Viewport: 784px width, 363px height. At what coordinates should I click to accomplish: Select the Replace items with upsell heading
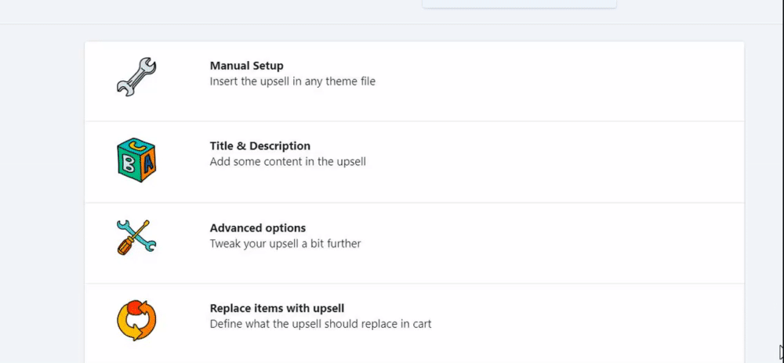tap(277, 308)
